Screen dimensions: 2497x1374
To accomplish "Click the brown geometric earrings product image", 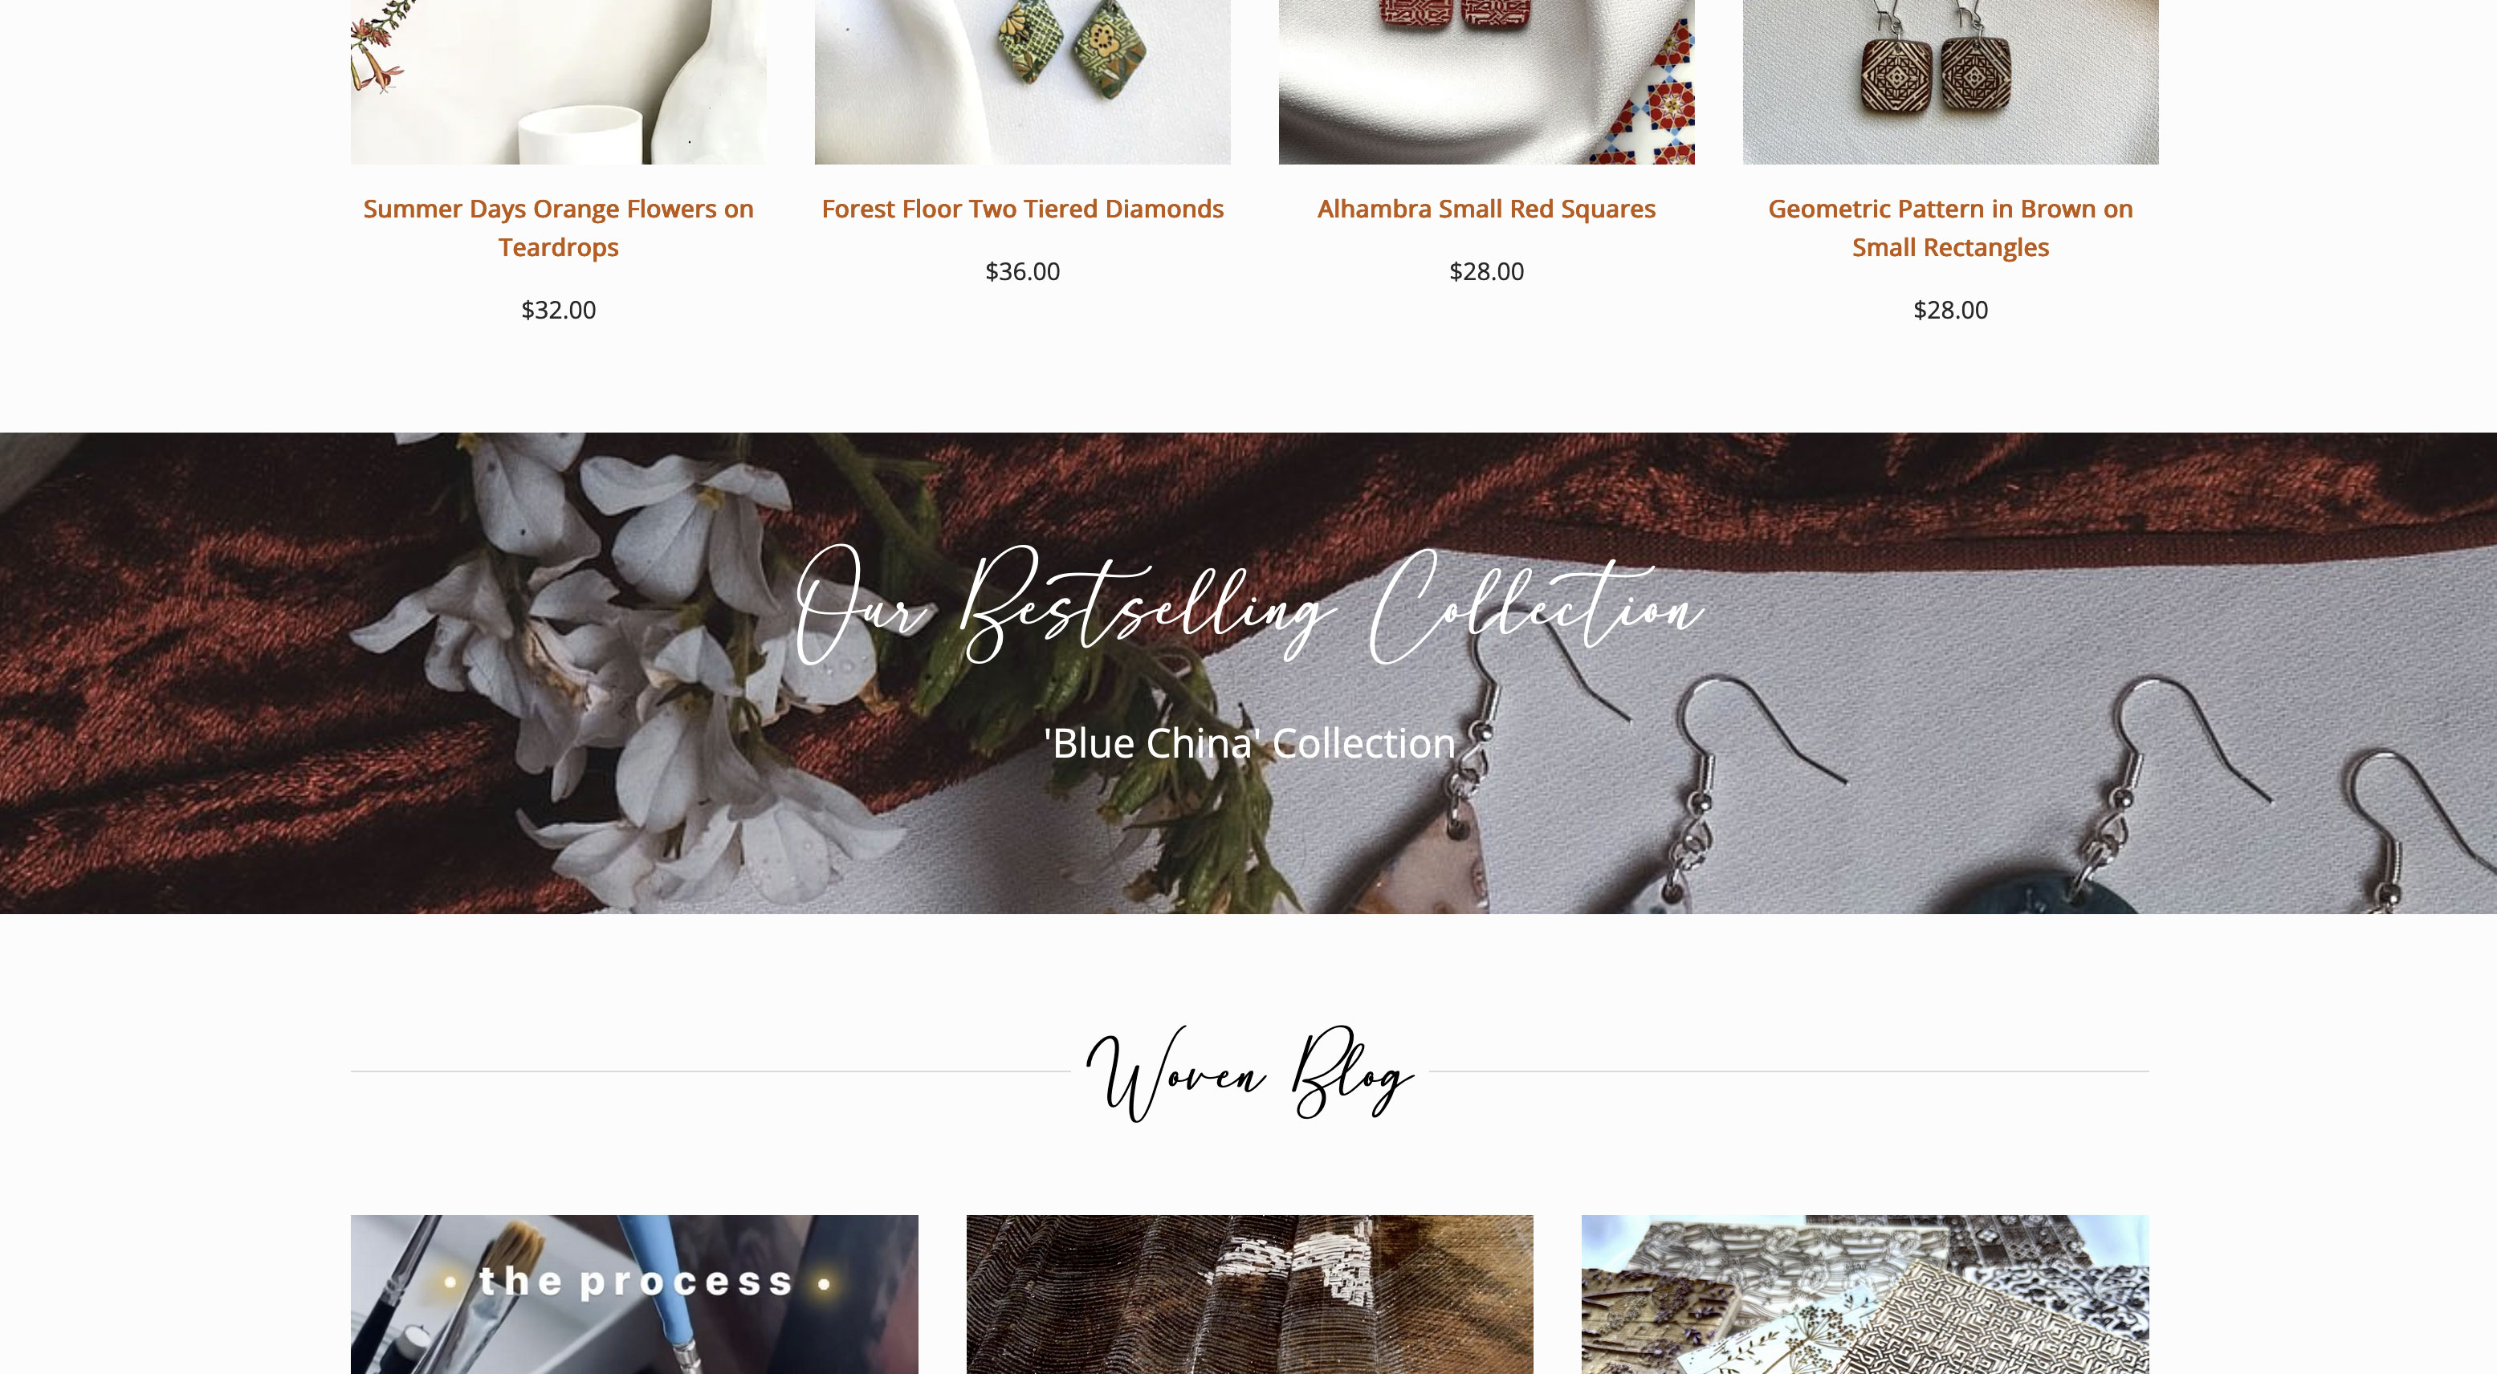I will [1950, 81].
